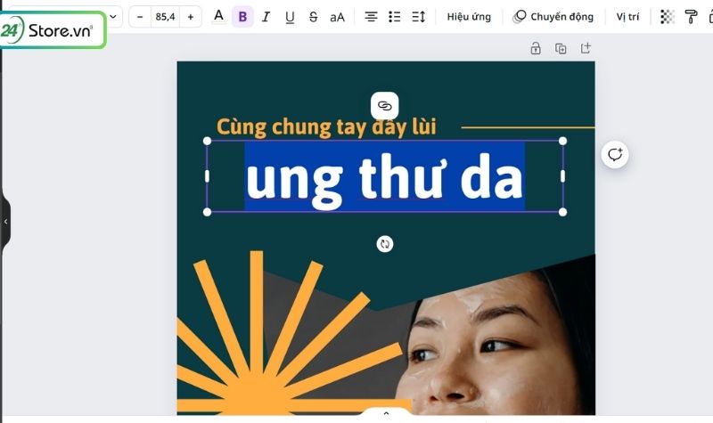Viewport: 713px width, 423px height.
Task: Duplicate the page
Action: 561,48
